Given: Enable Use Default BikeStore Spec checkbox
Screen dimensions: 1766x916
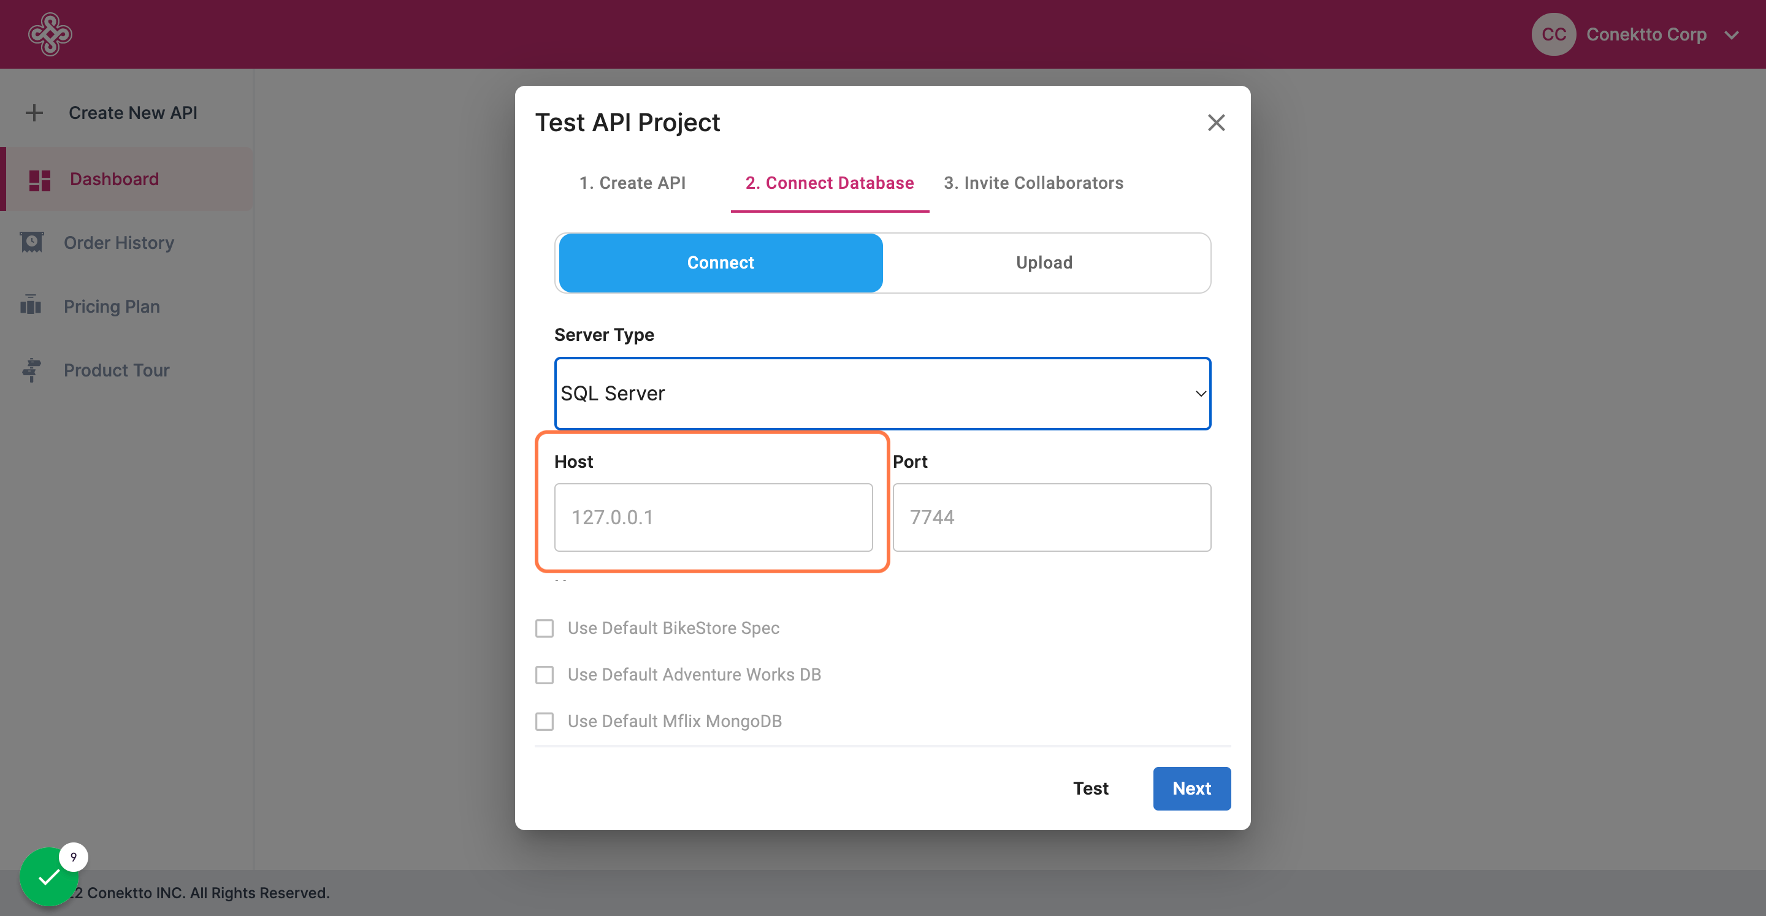Looking at the screenshot, I should pyautogui.click(x=545, y=628).
